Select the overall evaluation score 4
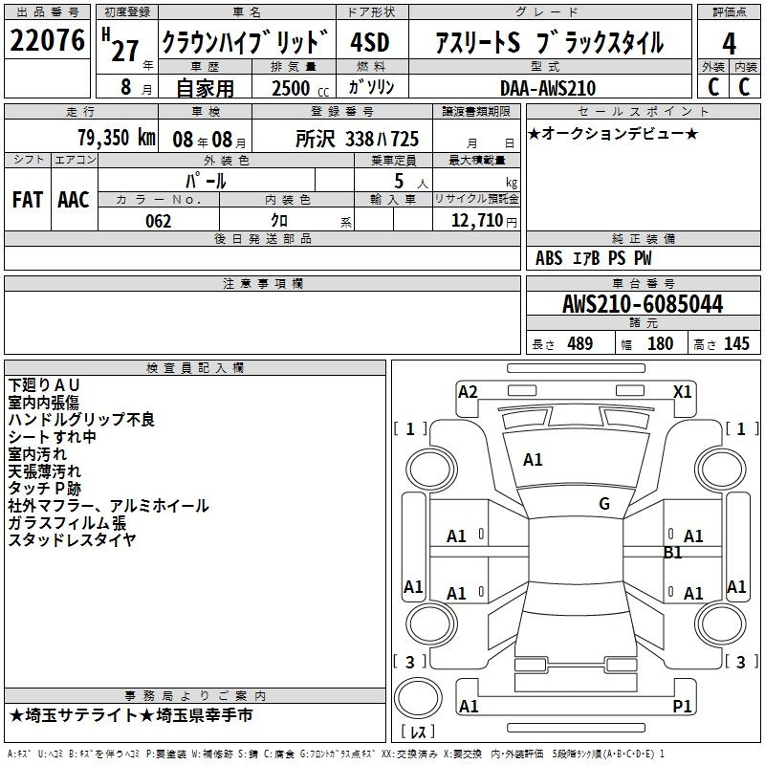 [729, 43]
